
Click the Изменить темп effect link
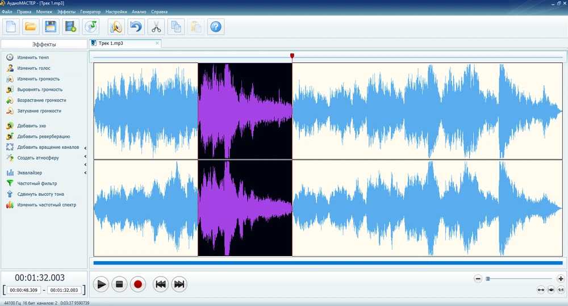coord(33,58)
